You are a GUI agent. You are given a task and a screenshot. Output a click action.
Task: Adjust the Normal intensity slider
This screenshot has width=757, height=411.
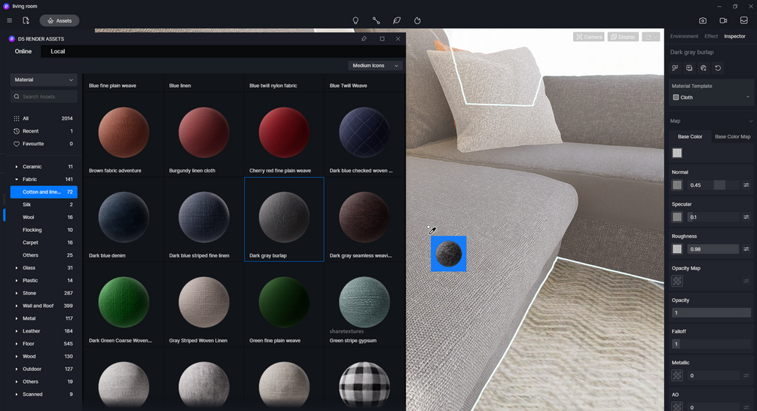(x=713, y=185)
